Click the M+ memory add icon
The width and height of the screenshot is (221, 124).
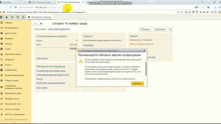point(204,12)
